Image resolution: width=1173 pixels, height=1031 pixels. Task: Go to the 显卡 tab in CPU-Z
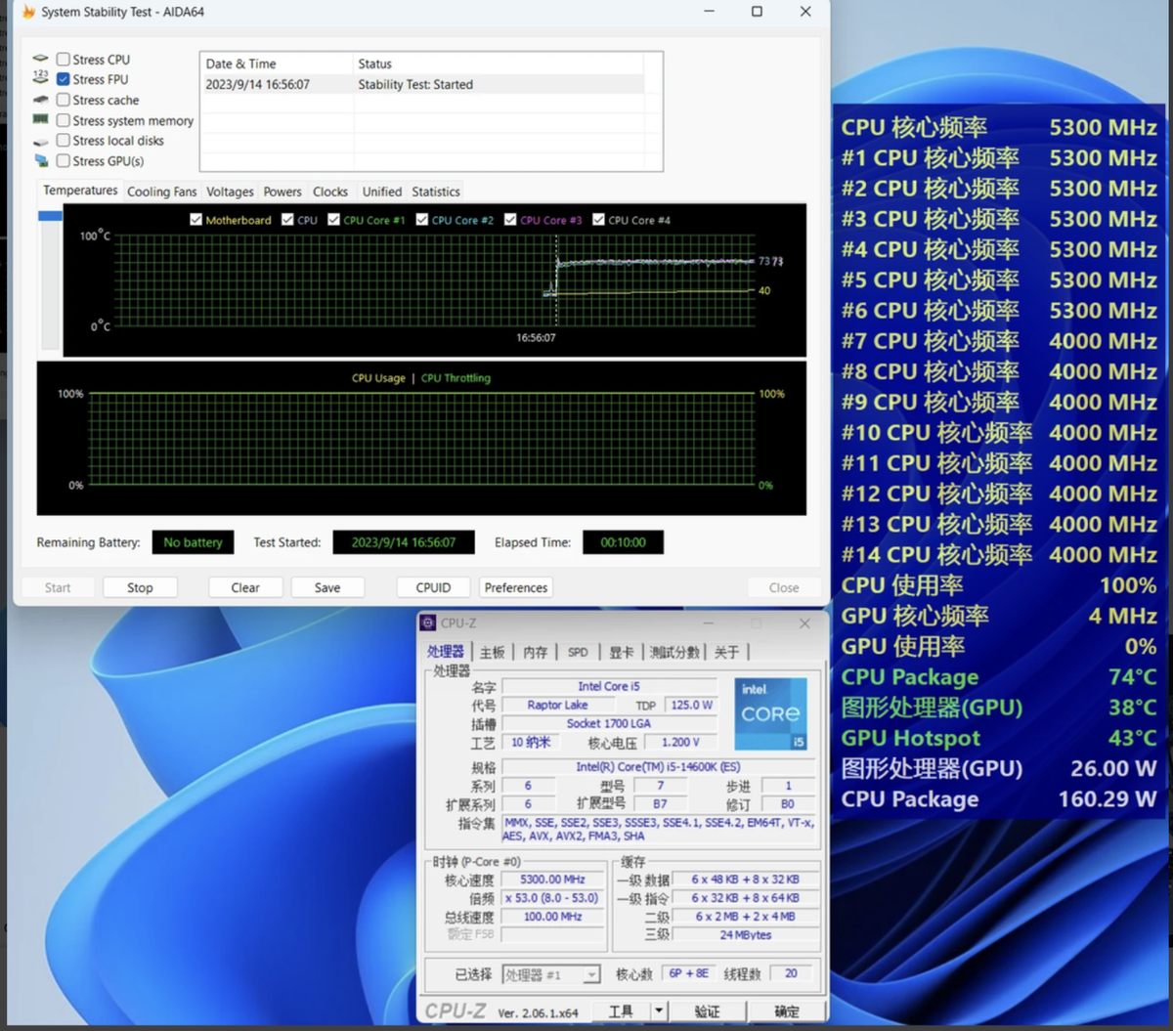coord(622,652)
